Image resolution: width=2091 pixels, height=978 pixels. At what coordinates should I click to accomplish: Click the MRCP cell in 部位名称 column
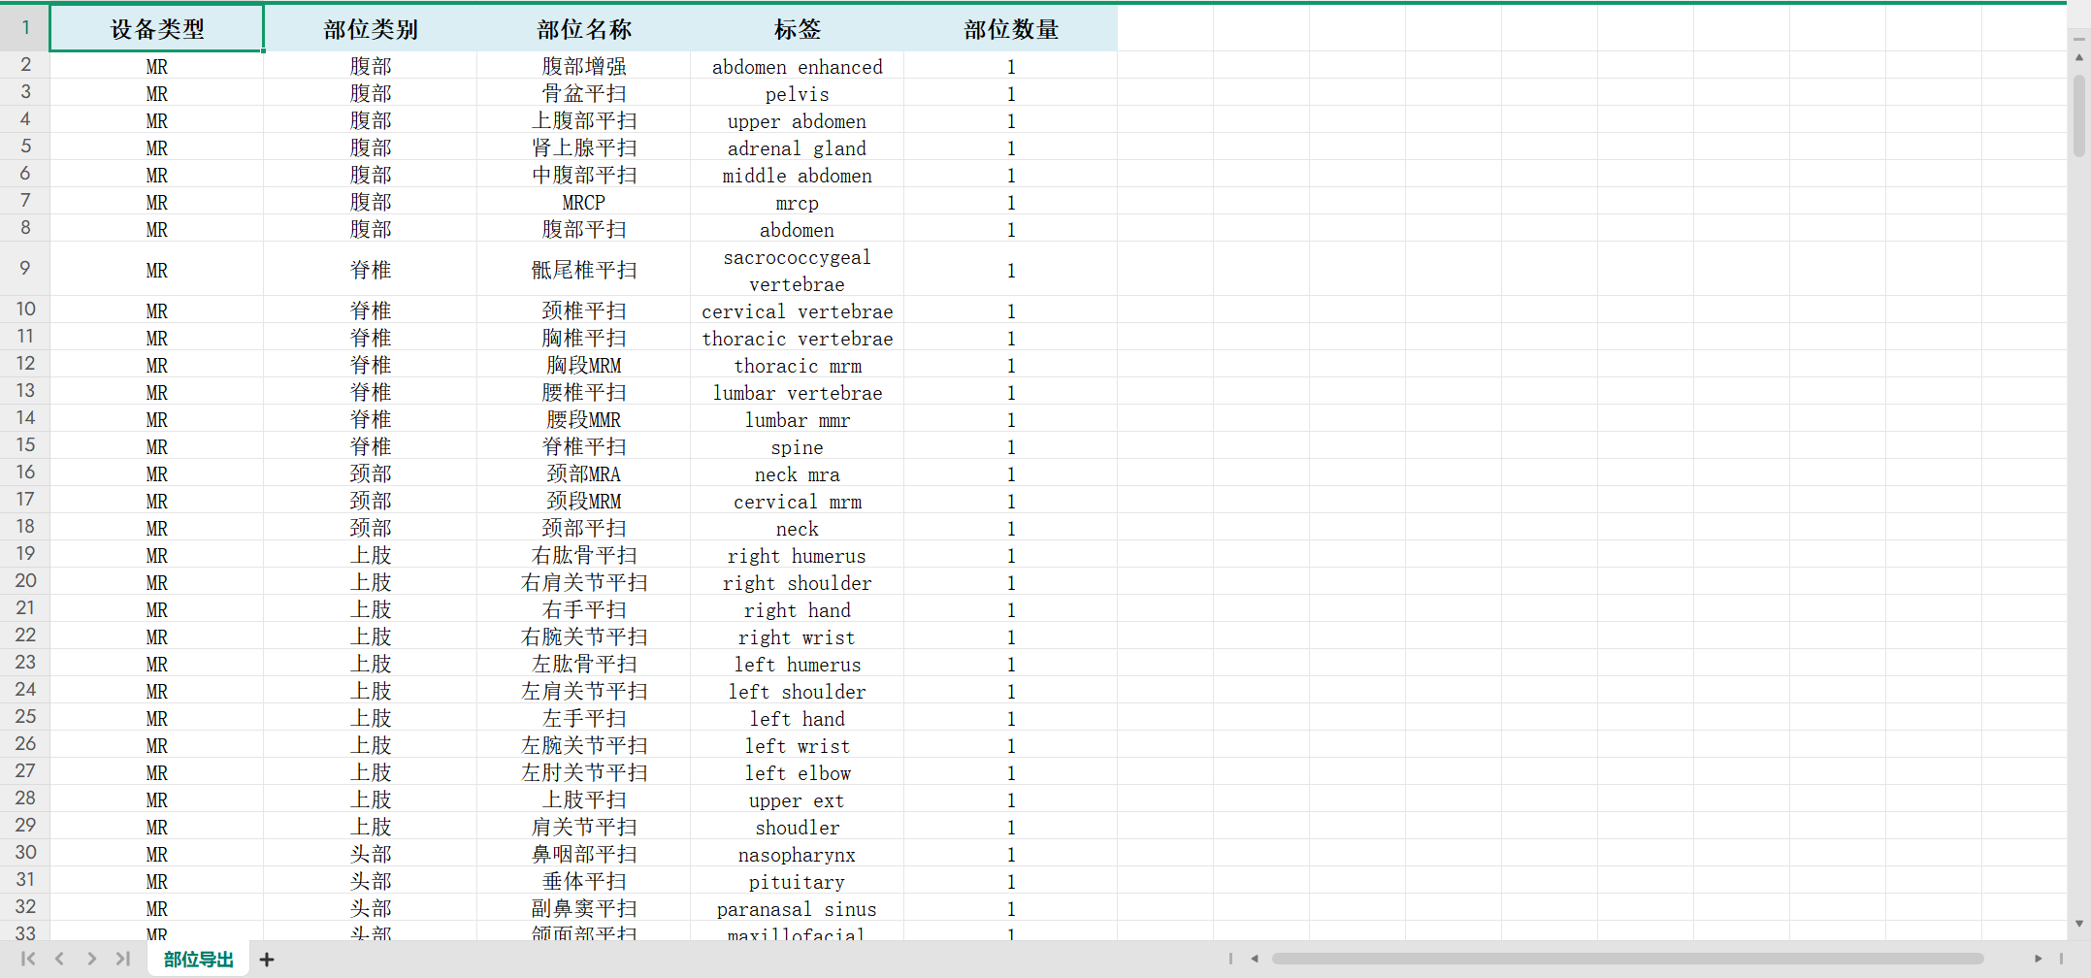click(583, 203)
